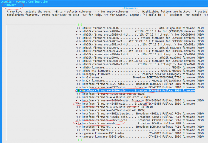Deselect the built-in brcmfmac-firmware-usb marker

click(78, 123)
